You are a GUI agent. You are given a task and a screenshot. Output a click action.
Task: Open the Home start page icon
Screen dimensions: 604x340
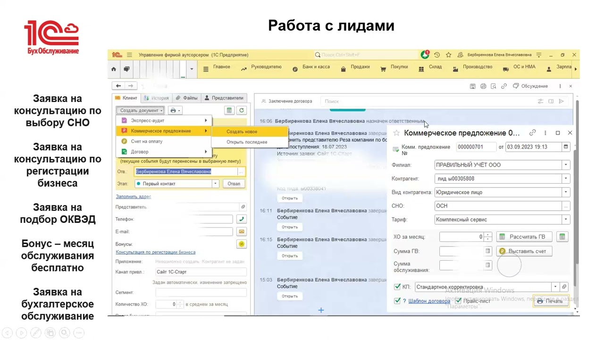pyautogui.click(x=113, y=69)
